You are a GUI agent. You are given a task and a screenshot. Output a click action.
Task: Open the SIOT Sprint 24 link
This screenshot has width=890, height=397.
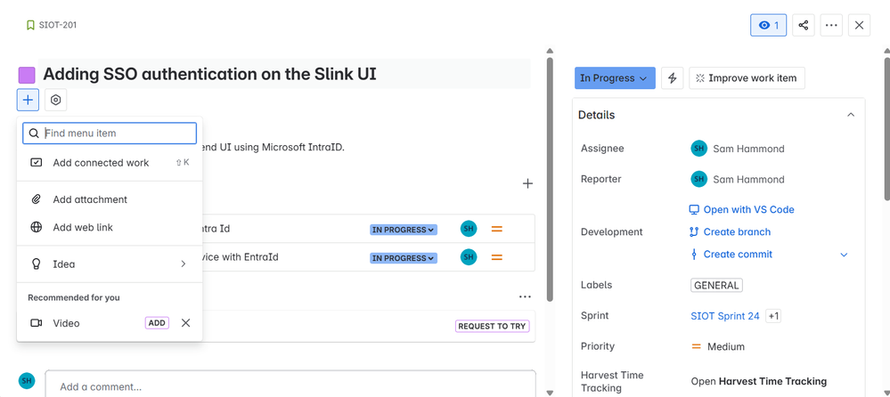725,316
